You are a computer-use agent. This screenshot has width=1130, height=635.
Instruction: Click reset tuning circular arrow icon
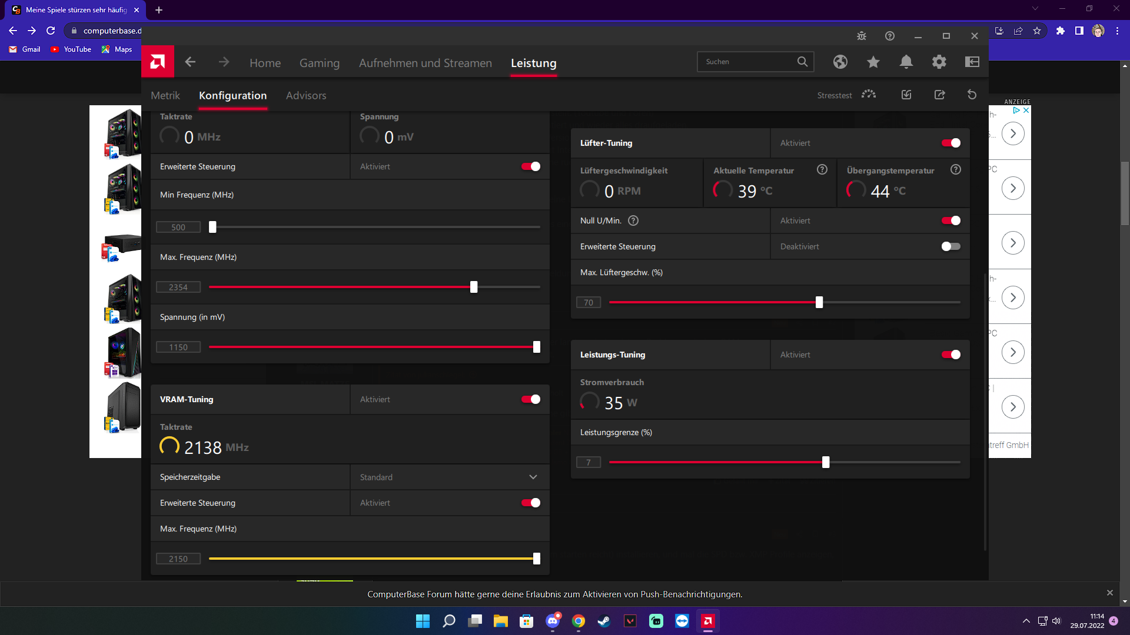coord(972,95)
